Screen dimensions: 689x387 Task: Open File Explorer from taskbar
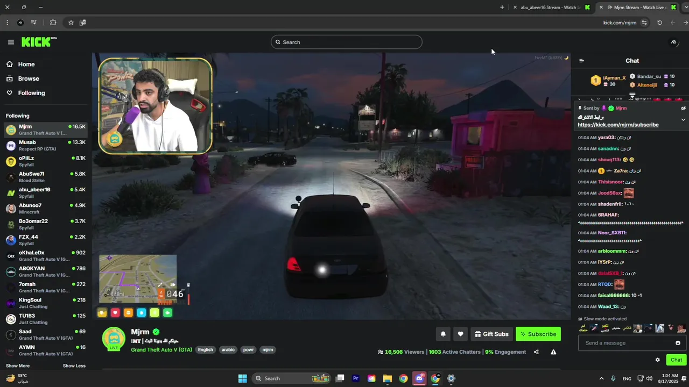388,378
